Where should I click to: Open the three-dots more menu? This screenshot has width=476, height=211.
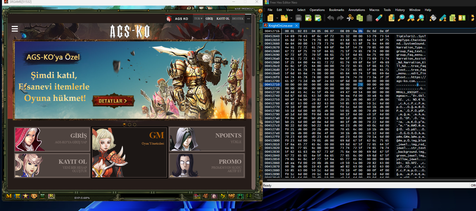(248, 19)
